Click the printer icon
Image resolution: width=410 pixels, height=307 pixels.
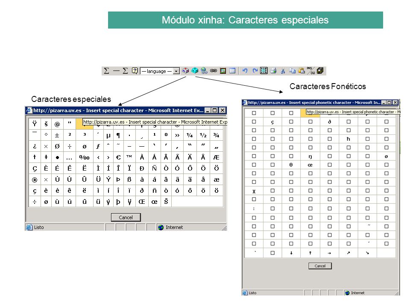[x=273, y=70]
